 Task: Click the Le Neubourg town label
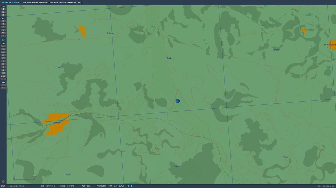coord(330,44)
